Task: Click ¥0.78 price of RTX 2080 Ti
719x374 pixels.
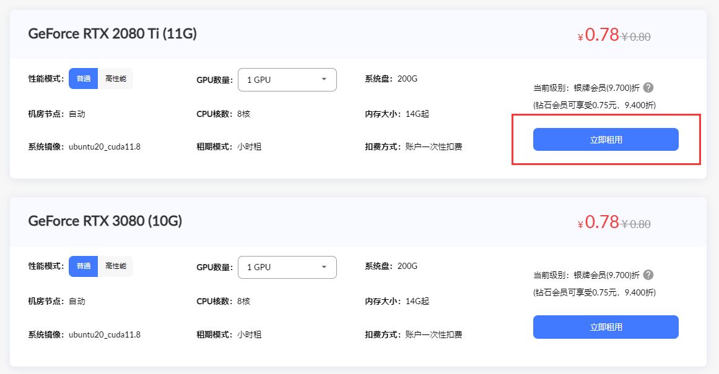Action: tap(598, 35)
